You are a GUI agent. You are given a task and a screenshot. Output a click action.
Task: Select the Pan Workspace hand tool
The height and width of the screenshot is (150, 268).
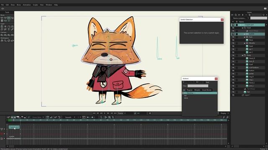click(x=2, y=41)
